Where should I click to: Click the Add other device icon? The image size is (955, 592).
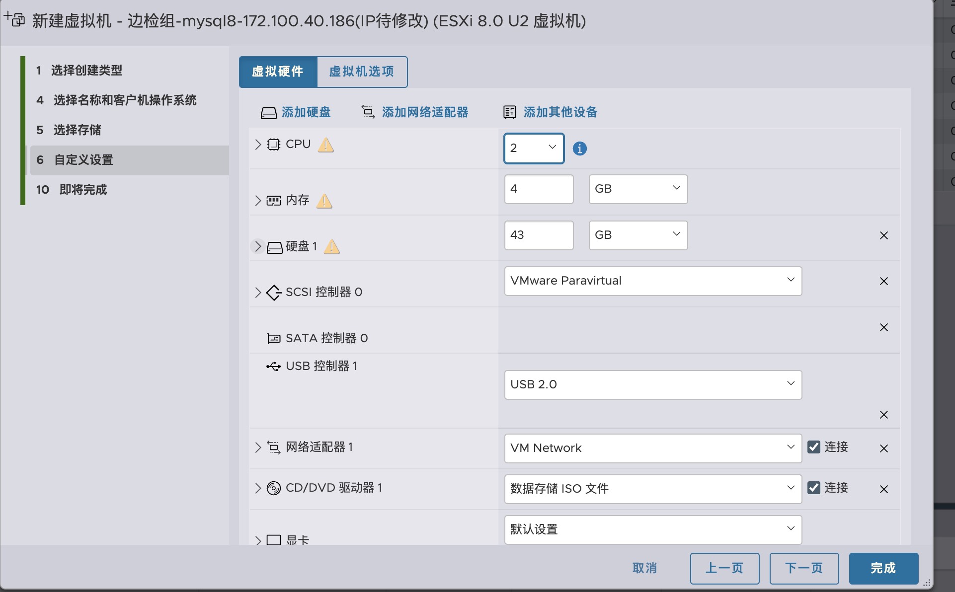509,112
